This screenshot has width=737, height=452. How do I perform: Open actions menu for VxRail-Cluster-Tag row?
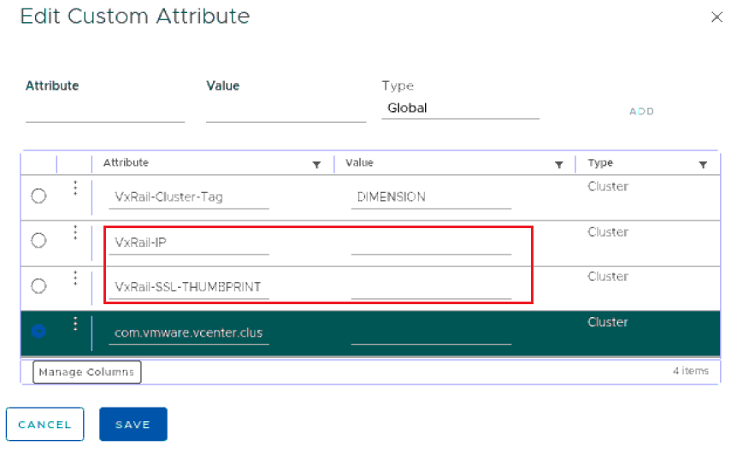point(75,189)
